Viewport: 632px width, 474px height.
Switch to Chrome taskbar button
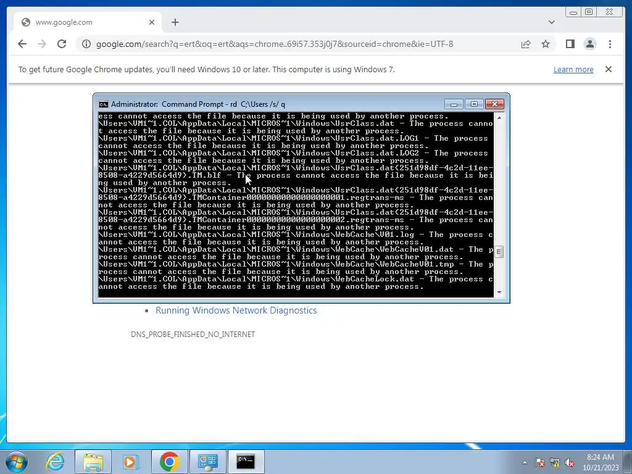pos(169,462)
